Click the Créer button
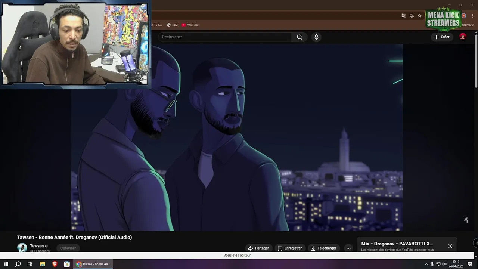Image resolution: width=478 pixels, height=269 pixels. point(442,37)
